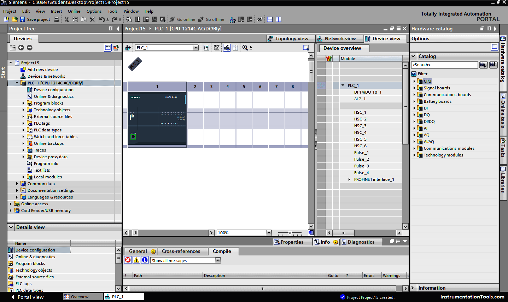The image size is (508, 302).
Task: Expand the Online access tree node
Action: pyautogui.click(x=11, y=204)
